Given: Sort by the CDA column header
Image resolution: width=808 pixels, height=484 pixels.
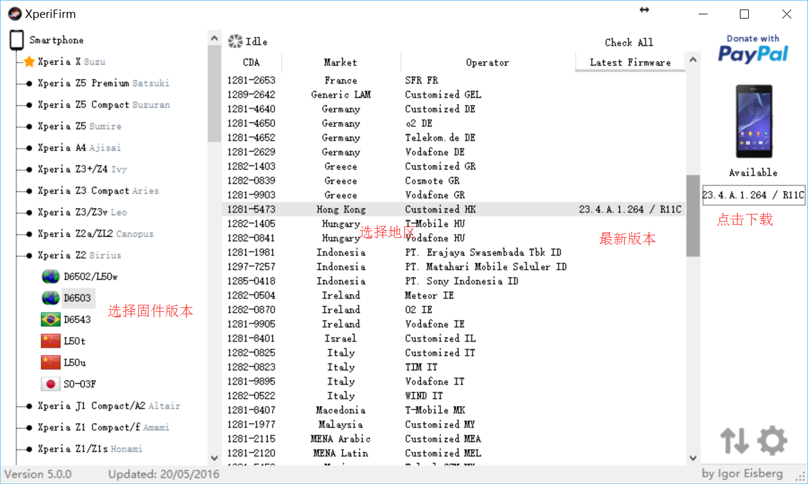Looking at the screenshot, I should point(252,62).
